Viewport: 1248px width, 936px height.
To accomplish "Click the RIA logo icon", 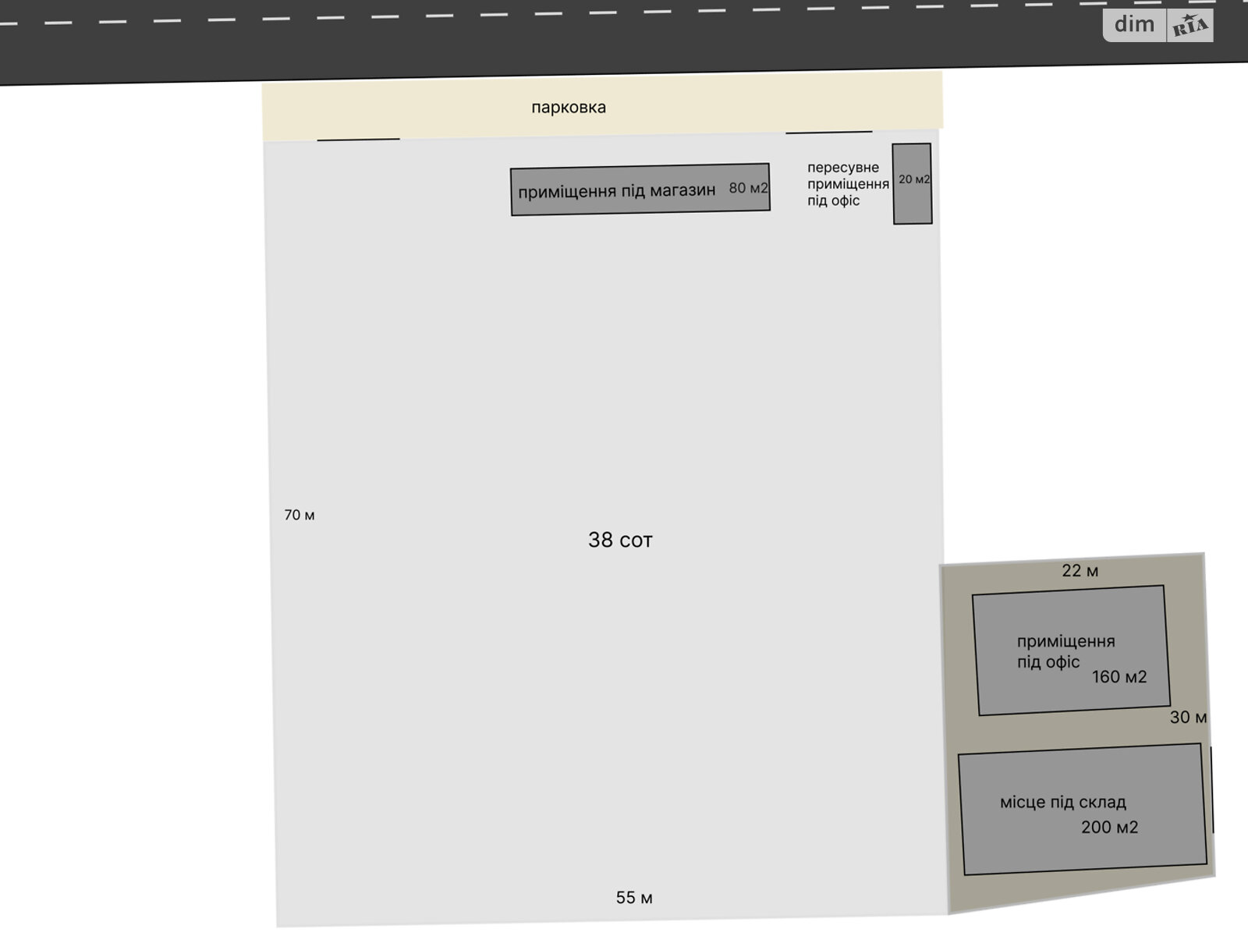I will point(1190,26).
